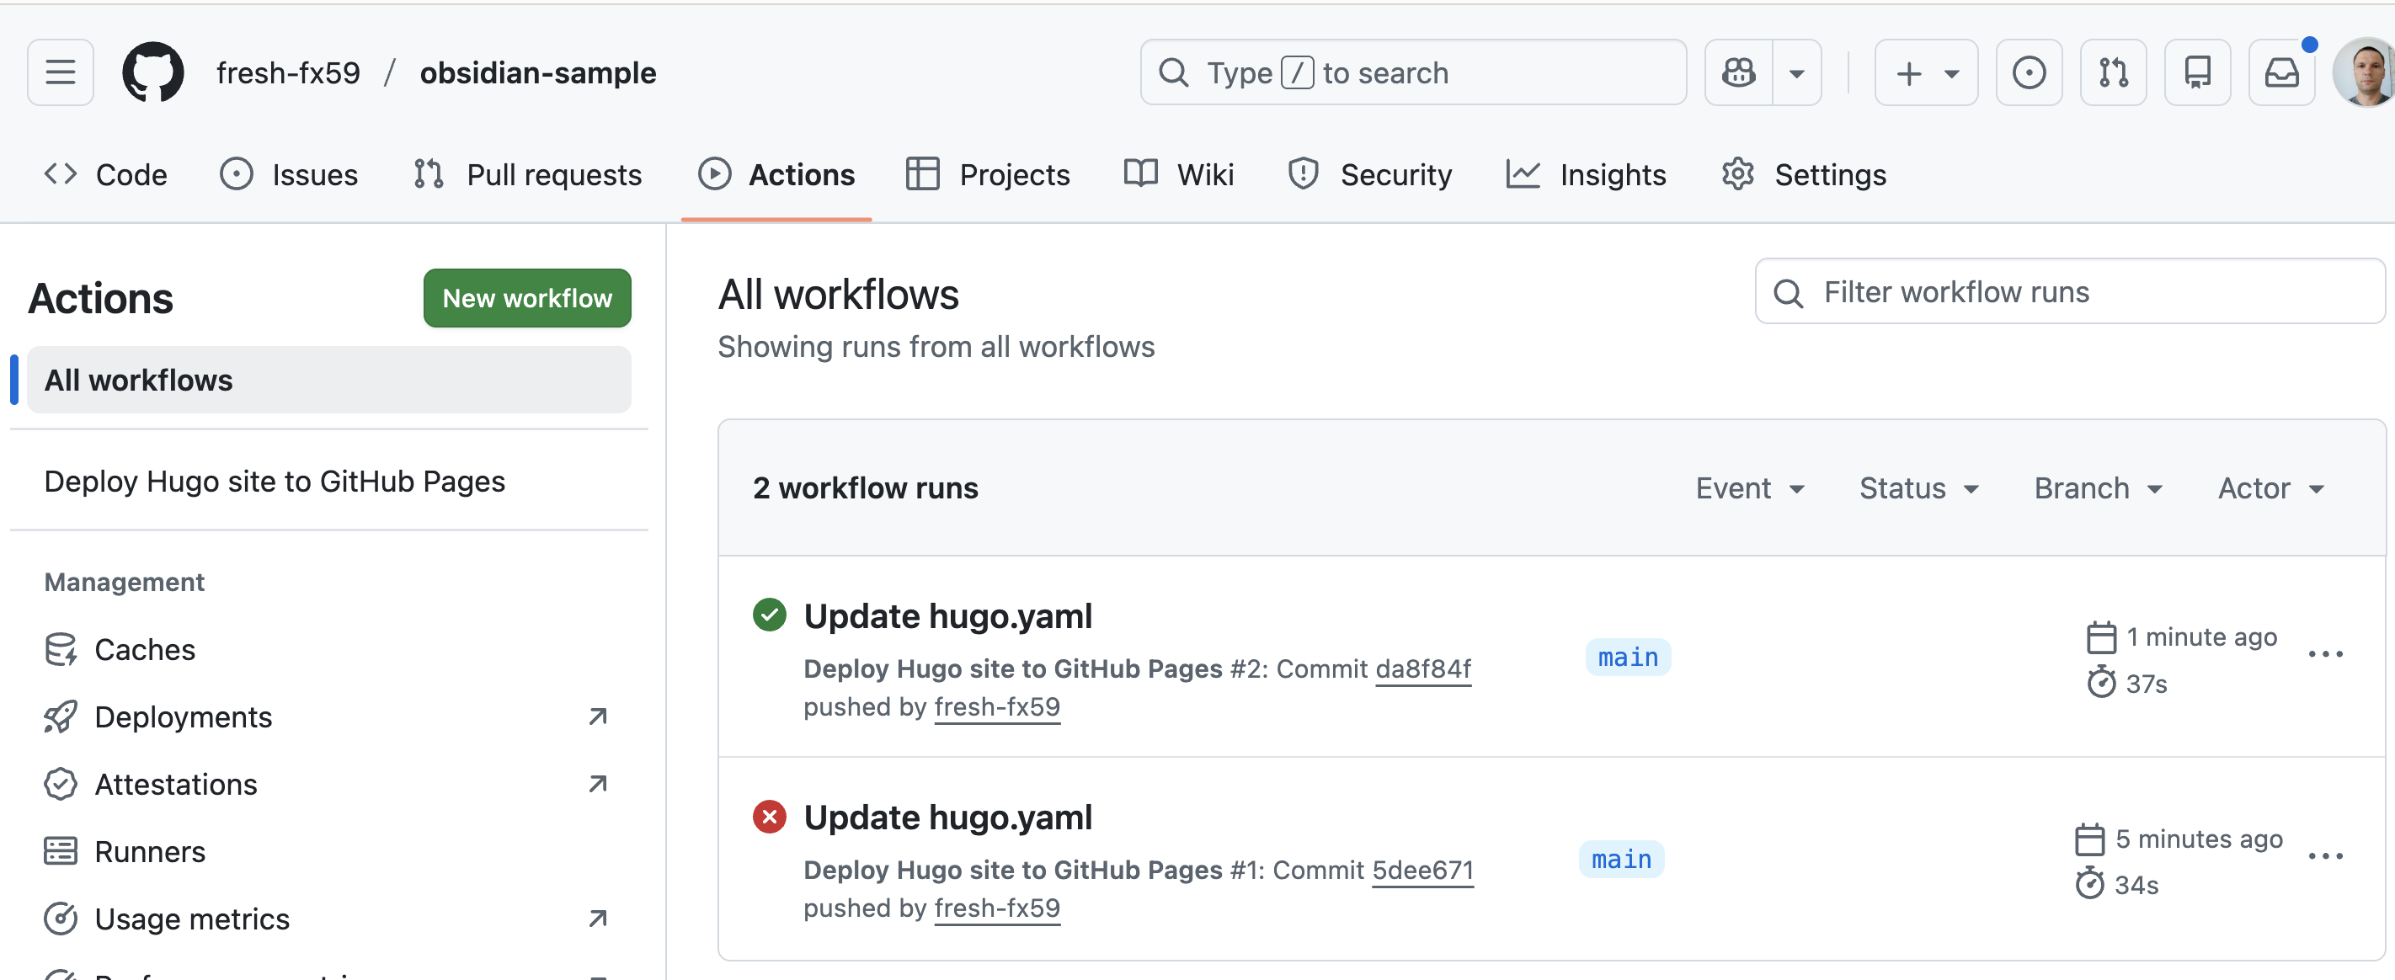Screen dimensions: 2395x980
Task: Open options for the 5dee671 failed run
Action: coord(2325,856)
